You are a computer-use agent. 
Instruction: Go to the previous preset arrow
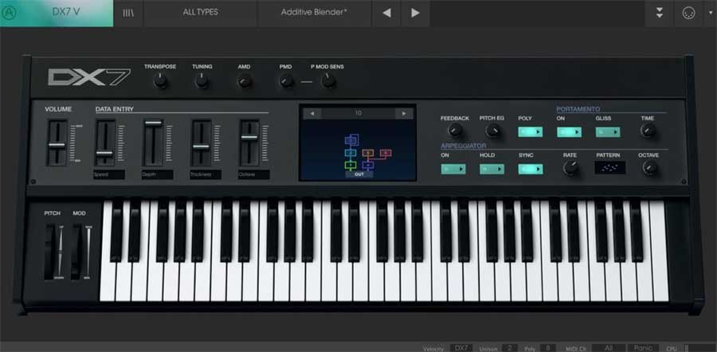(386, 13)
